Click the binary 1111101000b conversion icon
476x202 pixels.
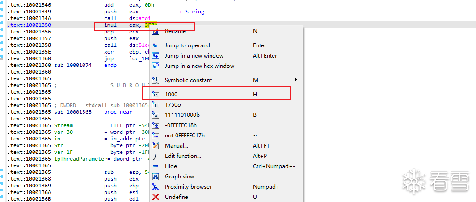click(156, 115)
